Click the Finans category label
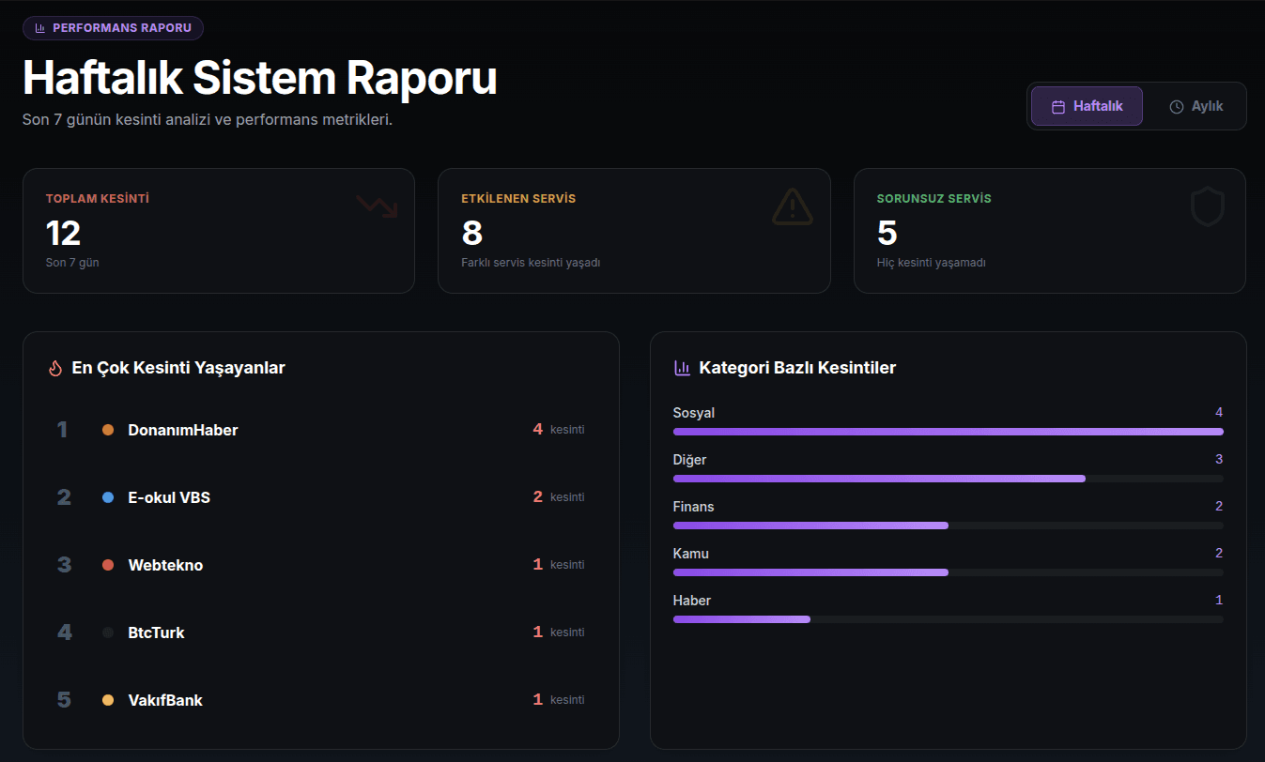This screenshot has height=762, width=1265. 693,507
